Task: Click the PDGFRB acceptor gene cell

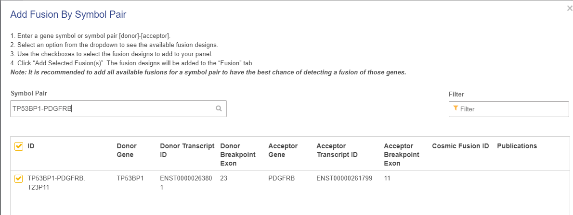Action: [281, 178]
